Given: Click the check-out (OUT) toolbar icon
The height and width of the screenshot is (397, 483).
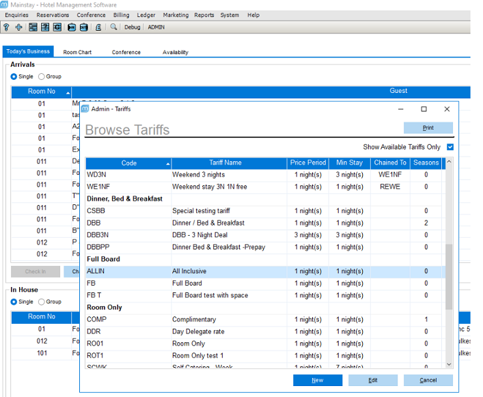Looking at the screenshot, I should (83, 27).
